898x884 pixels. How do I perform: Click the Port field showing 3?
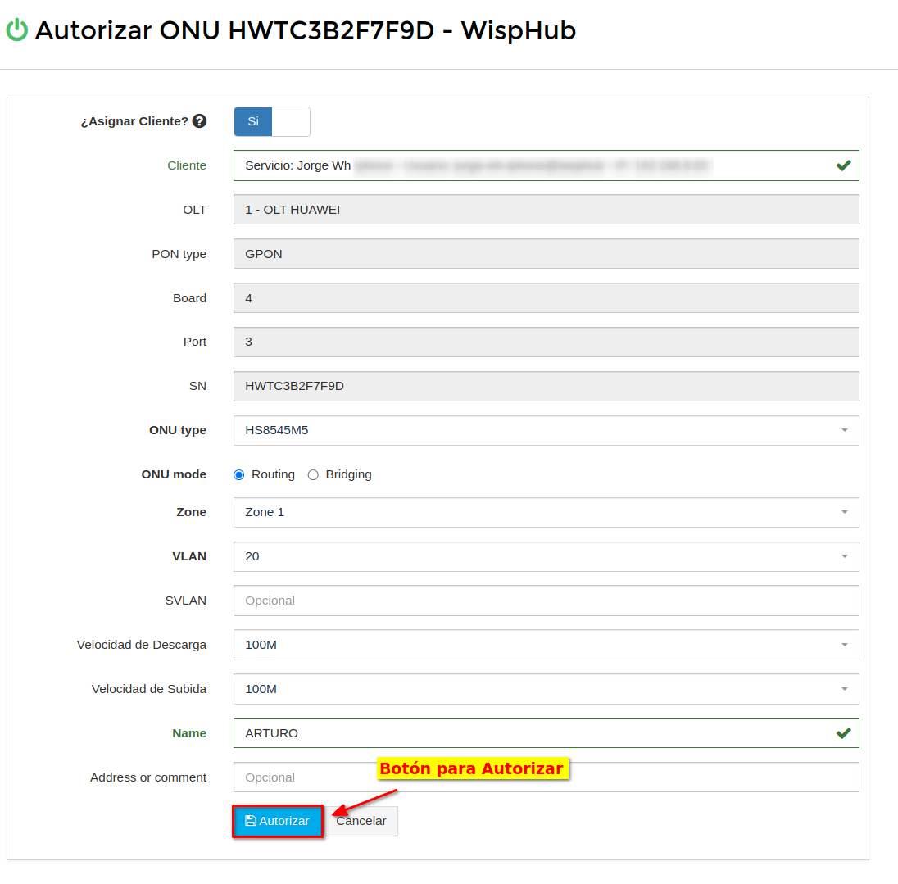546,342
